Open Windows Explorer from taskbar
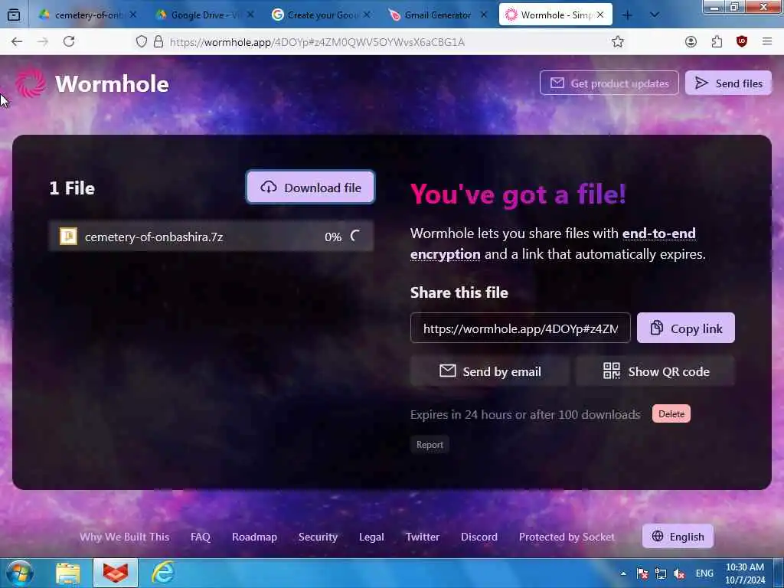 [x=68, y=573]
